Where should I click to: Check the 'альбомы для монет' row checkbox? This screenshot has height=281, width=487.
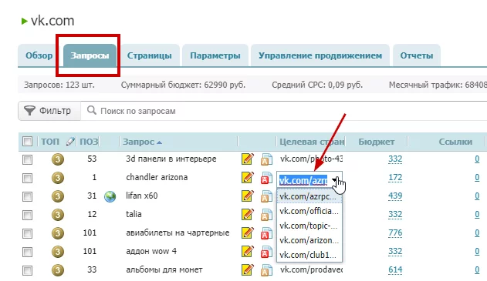[x=27, y=270]
